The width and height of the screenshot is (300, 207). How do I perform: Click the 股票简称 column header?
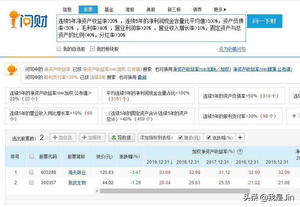tap(76, 157)
